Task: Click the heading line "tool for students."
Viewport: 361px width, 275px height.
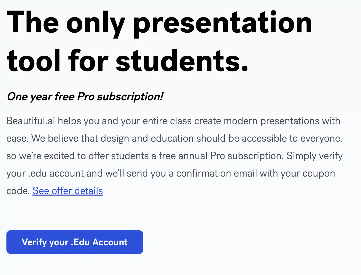Action: [x=127, y=61]
